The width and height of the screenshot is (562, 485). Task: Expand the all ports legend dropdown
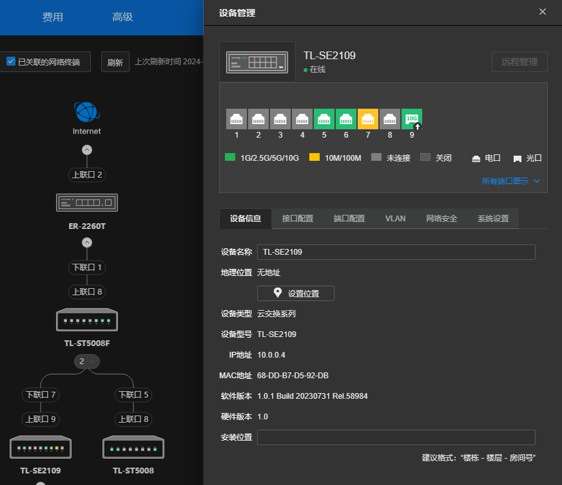tap(510, 181)
